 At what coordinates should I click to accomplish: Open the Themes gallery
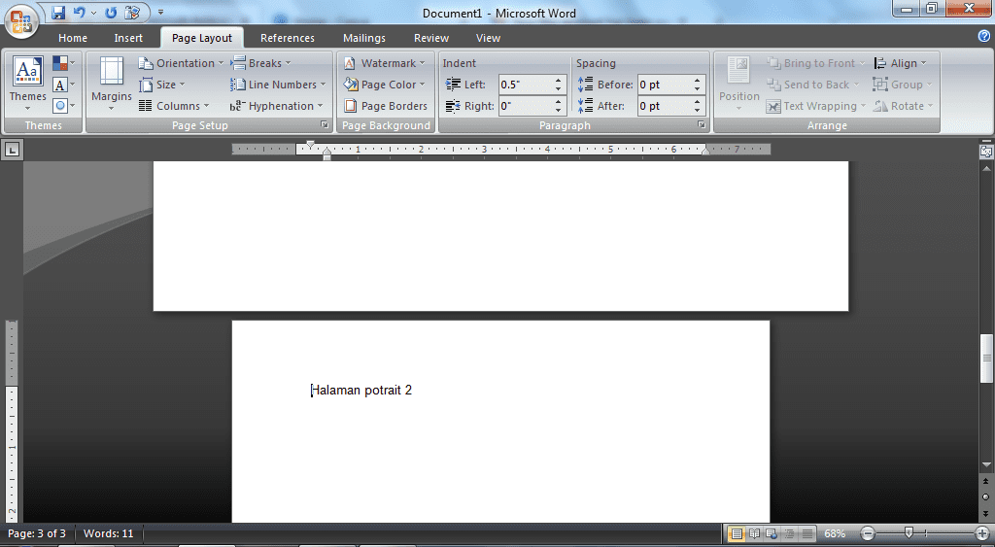[x=27, y=84]
